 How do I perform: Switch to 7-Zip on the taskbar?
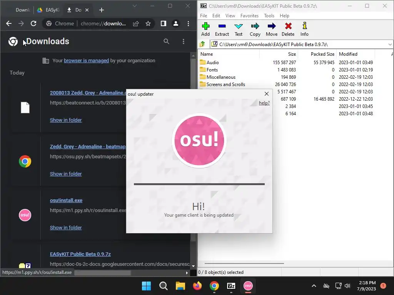tap(231, 286)
